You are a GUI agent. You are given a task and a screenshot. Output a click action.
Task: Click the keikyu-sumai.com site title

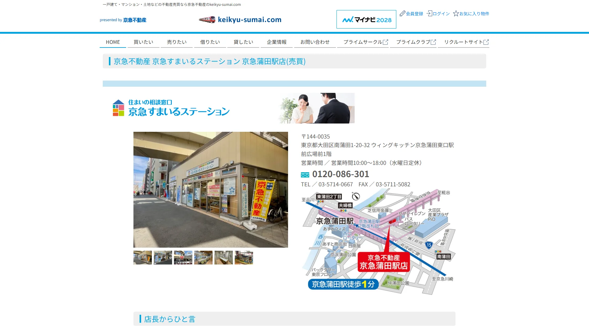pos(249,20)
